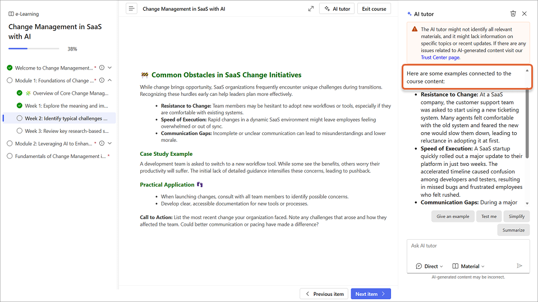Click the send message arrow icon
This screenshot has height=302, width=538.
coord(519,266)
